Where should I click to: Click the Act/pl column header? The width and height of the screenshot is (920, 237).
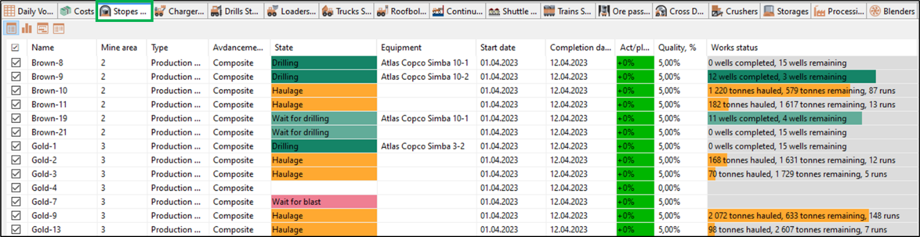click(x=635, y=48)
